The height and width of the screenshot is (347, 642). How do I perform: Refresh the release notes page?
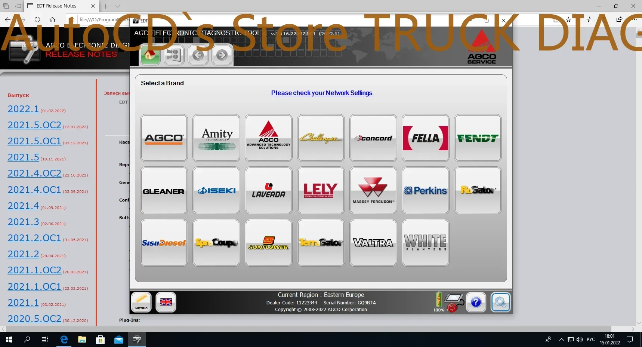pos(37,19)
